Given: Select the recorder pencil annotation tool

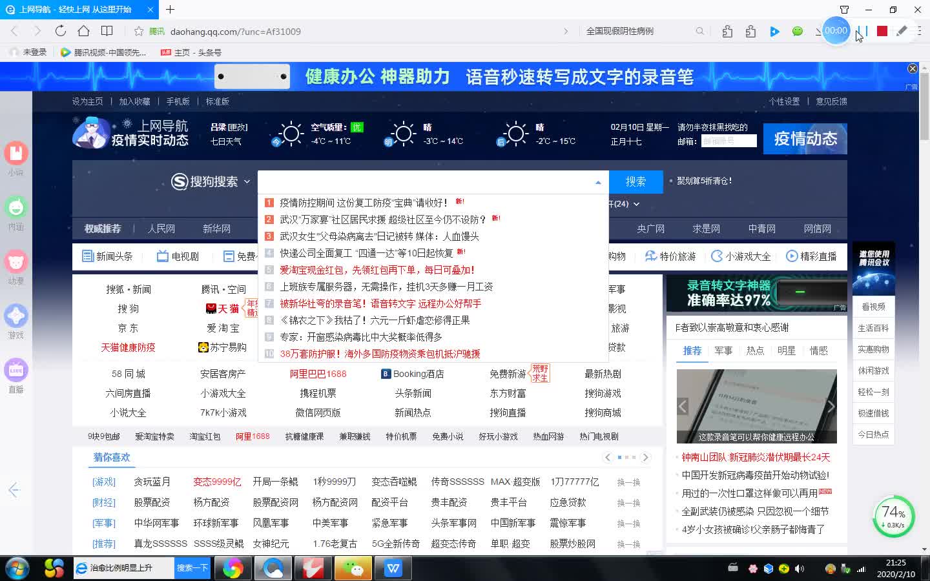Looking at the screenshot, I should [902, 31].
